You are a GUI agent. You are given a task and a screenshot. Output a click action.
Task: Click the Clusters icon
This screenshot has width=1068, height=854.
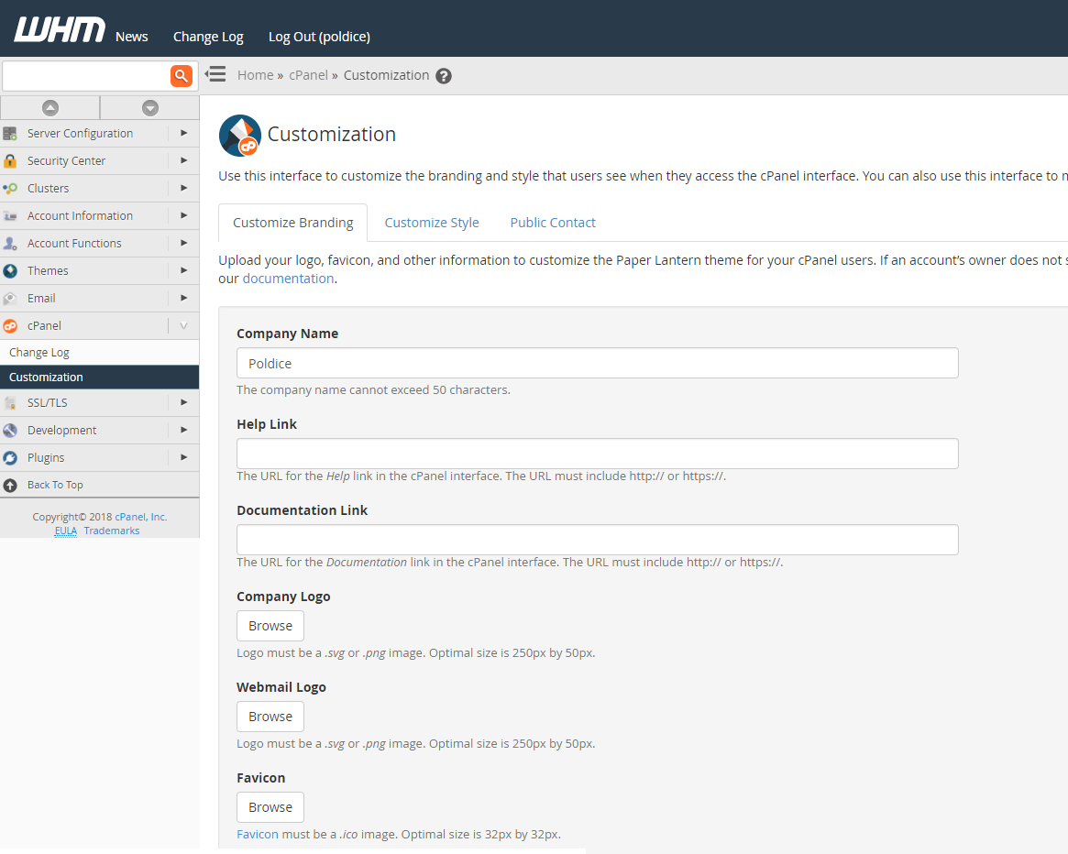point(10,188)
